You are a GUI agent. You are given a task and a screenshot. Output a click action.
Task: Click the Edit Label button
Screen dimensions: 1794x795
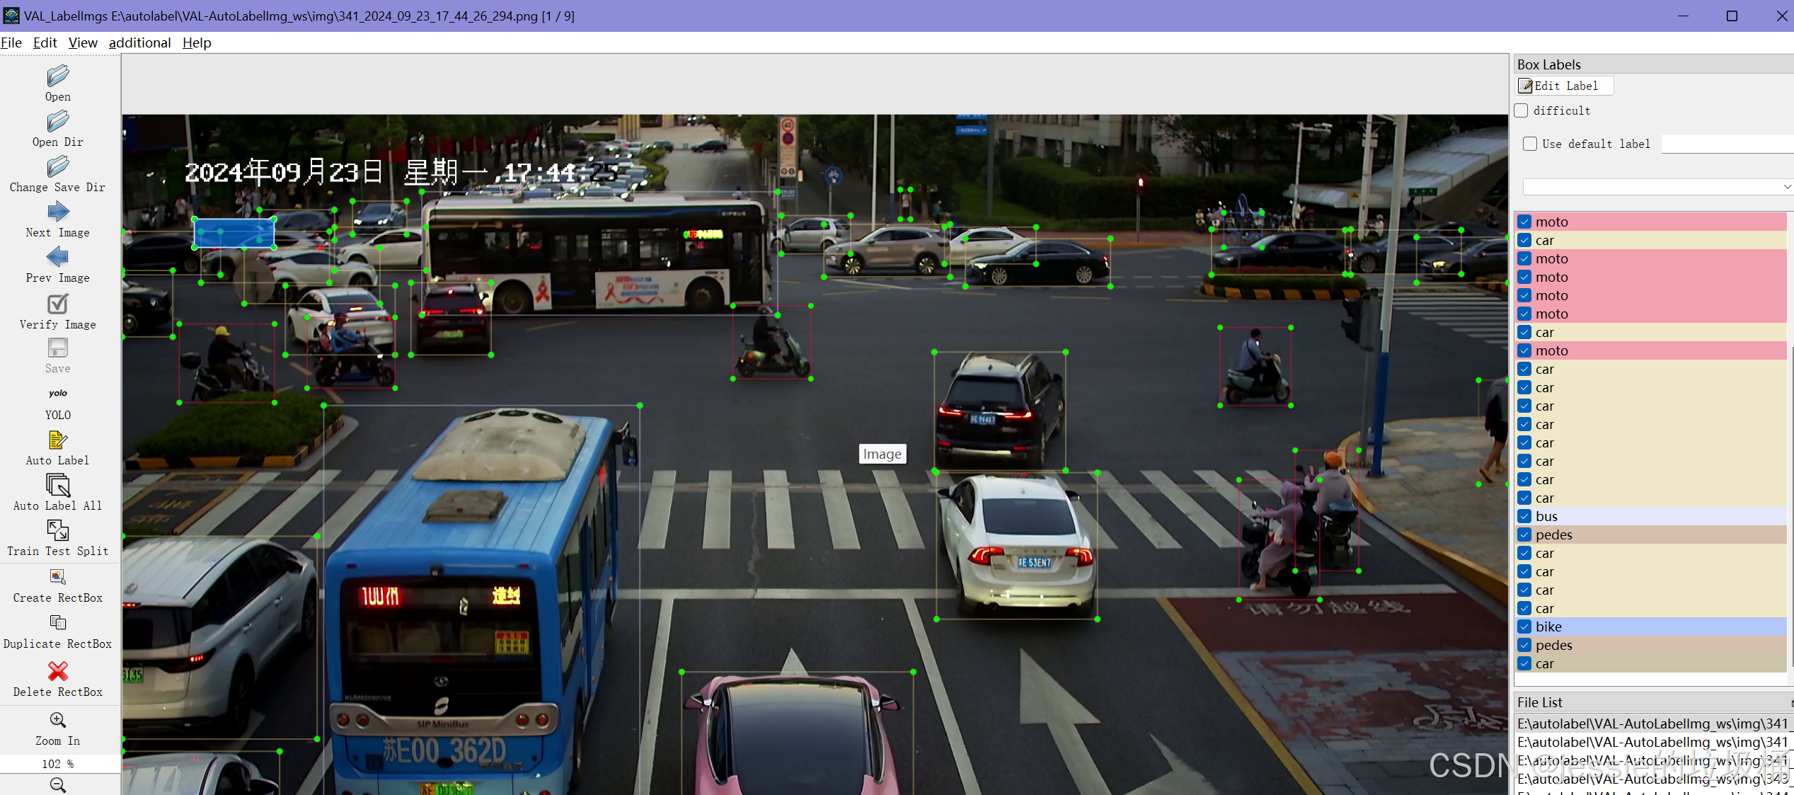[x=1564, y=86]
